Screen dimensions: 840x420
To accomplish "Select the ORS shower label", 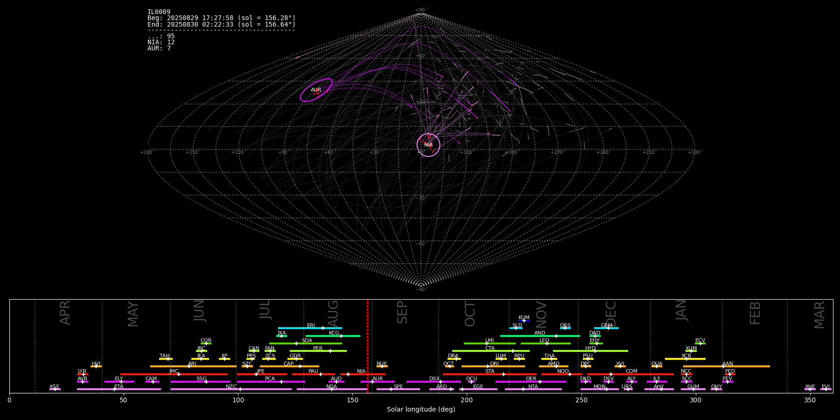I will [x=565, y=326].
